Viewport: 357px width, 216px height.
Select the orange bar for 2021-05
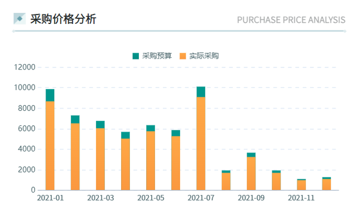pyautogui.click(x=151, y=160)
